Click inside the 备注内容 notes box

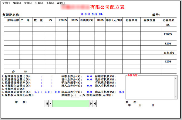click(x=150, y=88)
